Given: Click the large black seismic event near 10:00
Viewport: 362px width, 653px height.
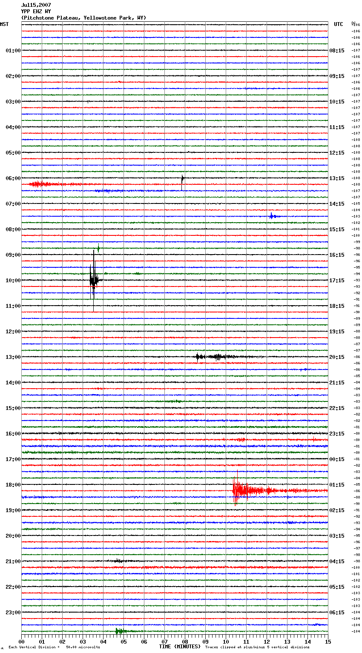Looking at the screenshot, I should 94,280.
